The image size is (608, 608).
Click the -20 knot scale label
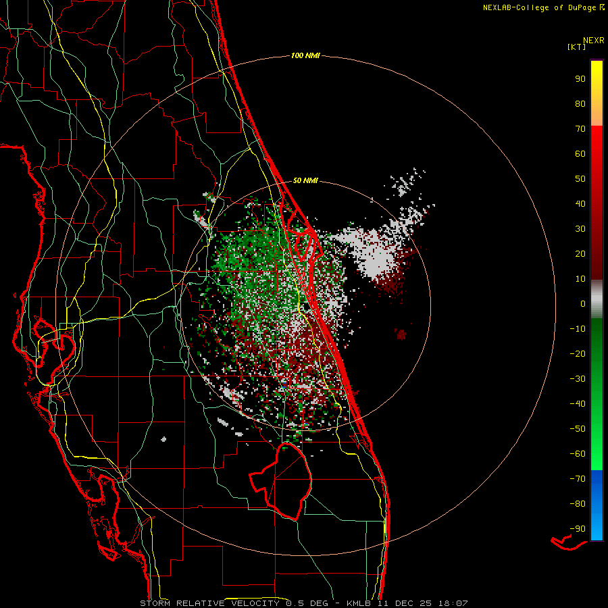(578, 353)
